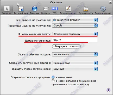Screen dimensions: 113x95
Task: Click the Текущая страница button
Action: tap(66, 46)
